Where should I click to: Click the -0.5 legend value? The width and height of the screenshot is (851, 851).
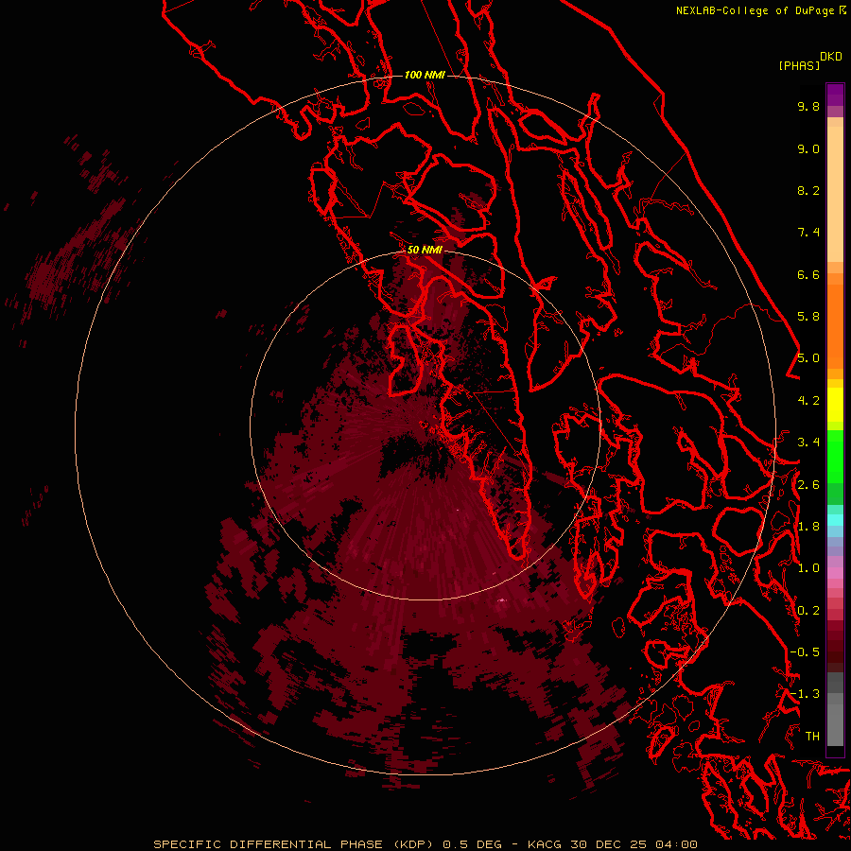coord(805,652)
